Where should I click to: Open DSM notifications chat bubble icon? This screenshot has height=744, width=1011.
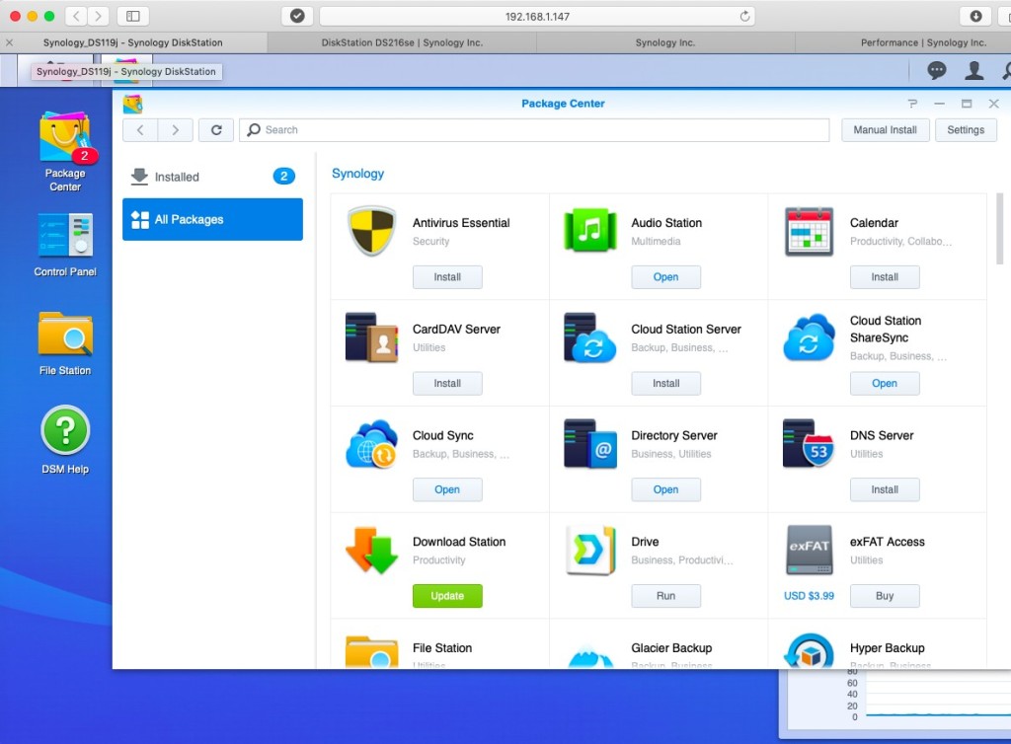coord(936,70)
